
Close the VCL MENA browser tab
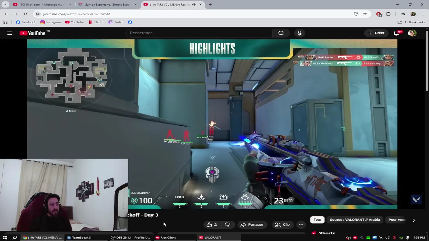click(200, 4)
